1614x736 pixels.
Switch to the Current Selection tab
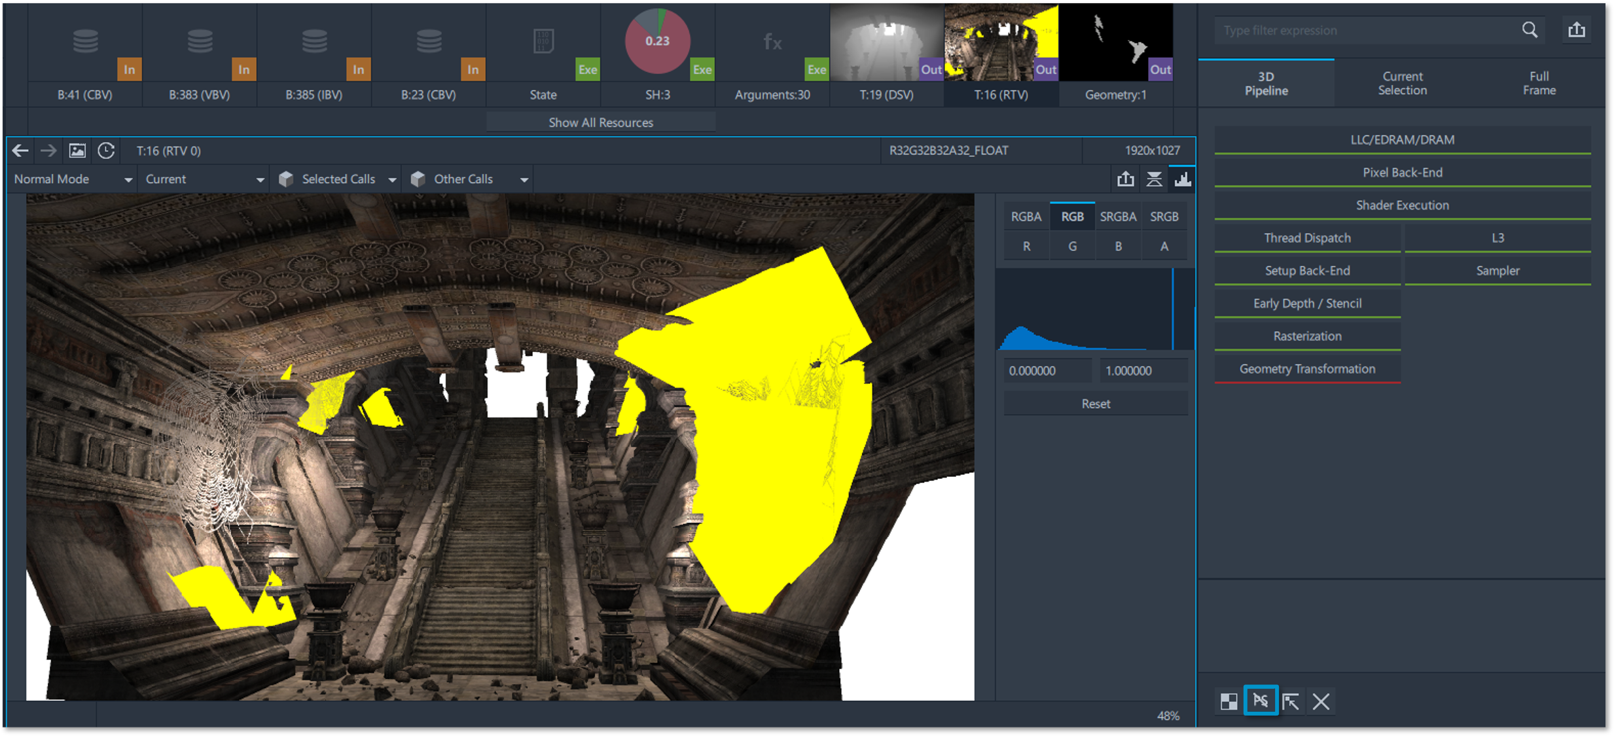click(1402, 84)
